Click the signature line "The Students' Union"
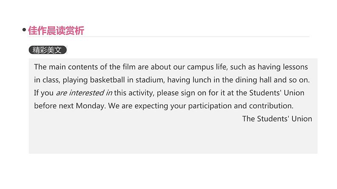Image resolution: width=337 pixels, height=189 pixels. coord(277,118)
